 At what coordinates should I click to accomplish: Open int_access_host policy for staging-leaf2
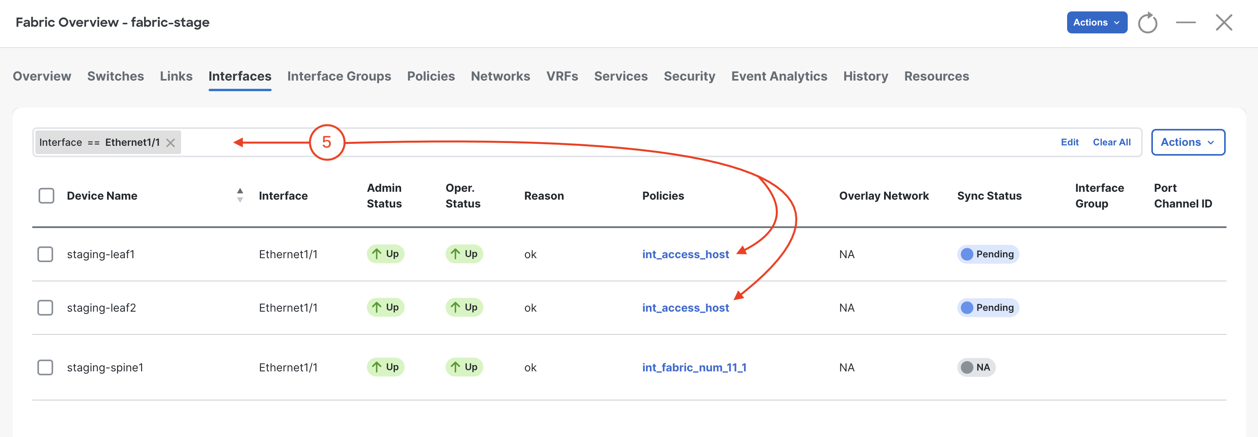[685, 308]
